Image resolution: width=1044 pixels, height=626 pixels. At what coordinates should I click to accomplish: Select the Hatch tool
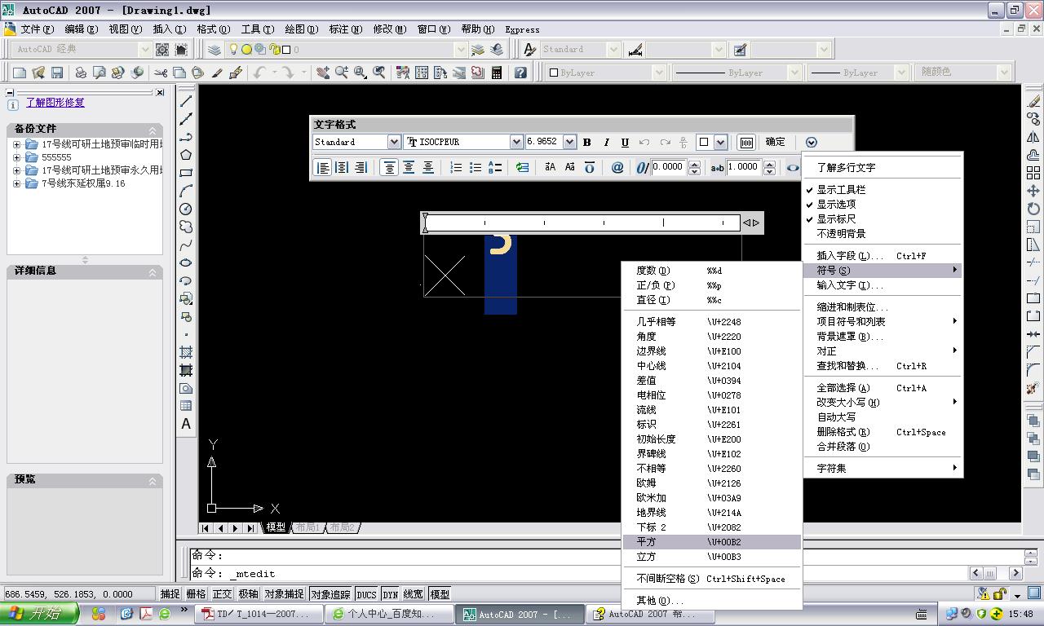186,352
